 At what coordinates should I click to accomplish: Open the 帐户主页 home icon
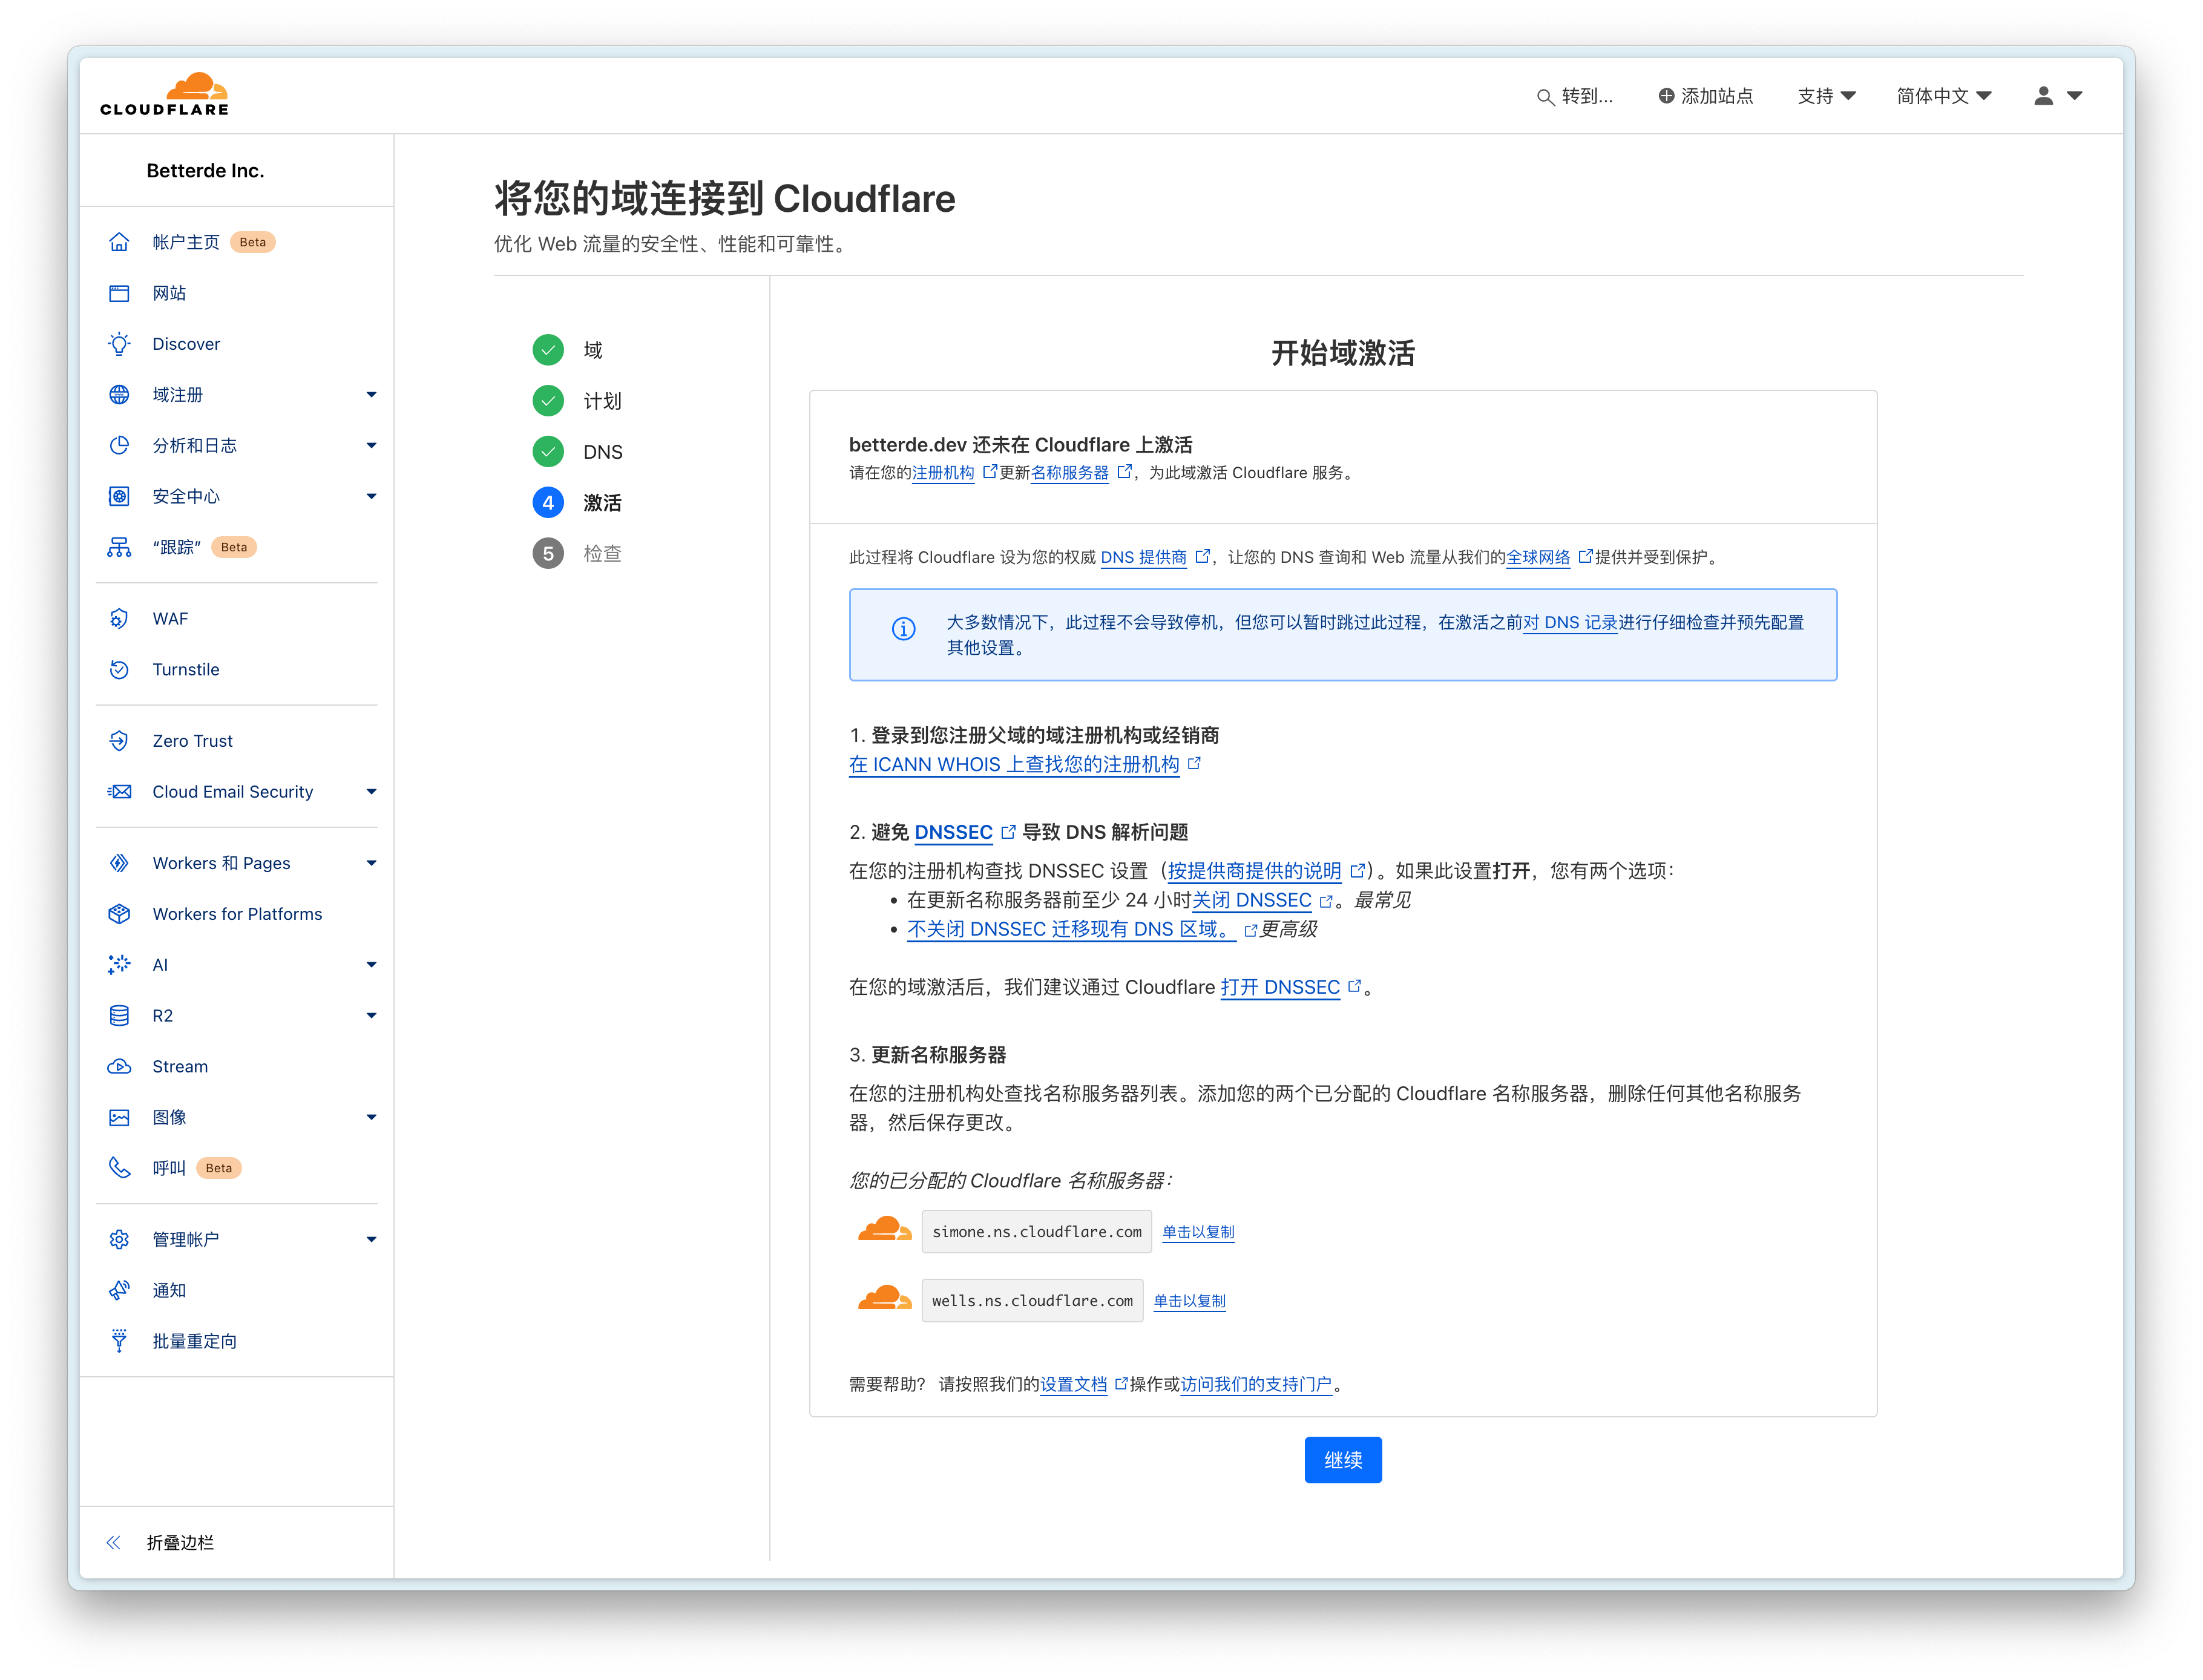coord(119,242)
